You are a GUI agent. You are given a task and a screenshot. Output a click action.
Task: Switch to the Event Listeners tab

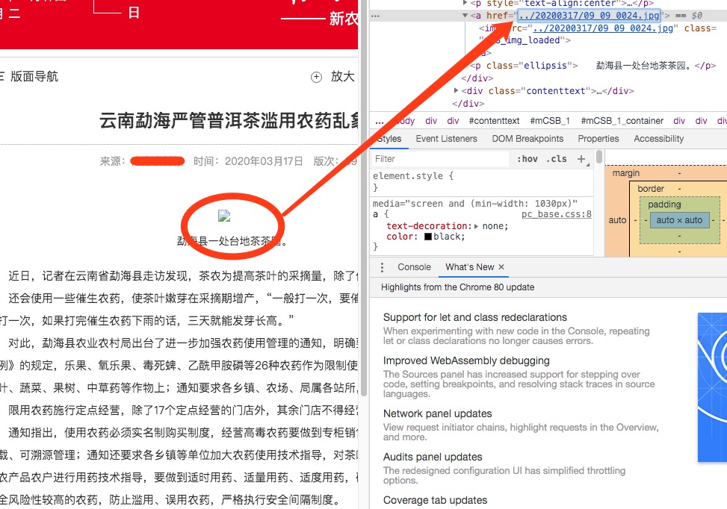click(x=447, y=139)
